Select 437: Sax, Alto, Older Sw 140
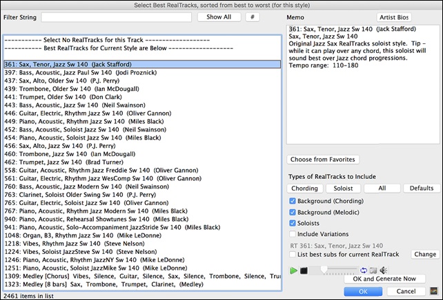443x300 pixels. [x=142, y=81]
